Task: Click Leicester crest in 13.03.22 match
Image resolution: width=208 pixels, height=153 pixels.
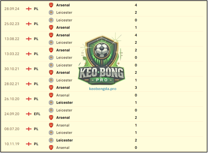Action: [51, 58]
